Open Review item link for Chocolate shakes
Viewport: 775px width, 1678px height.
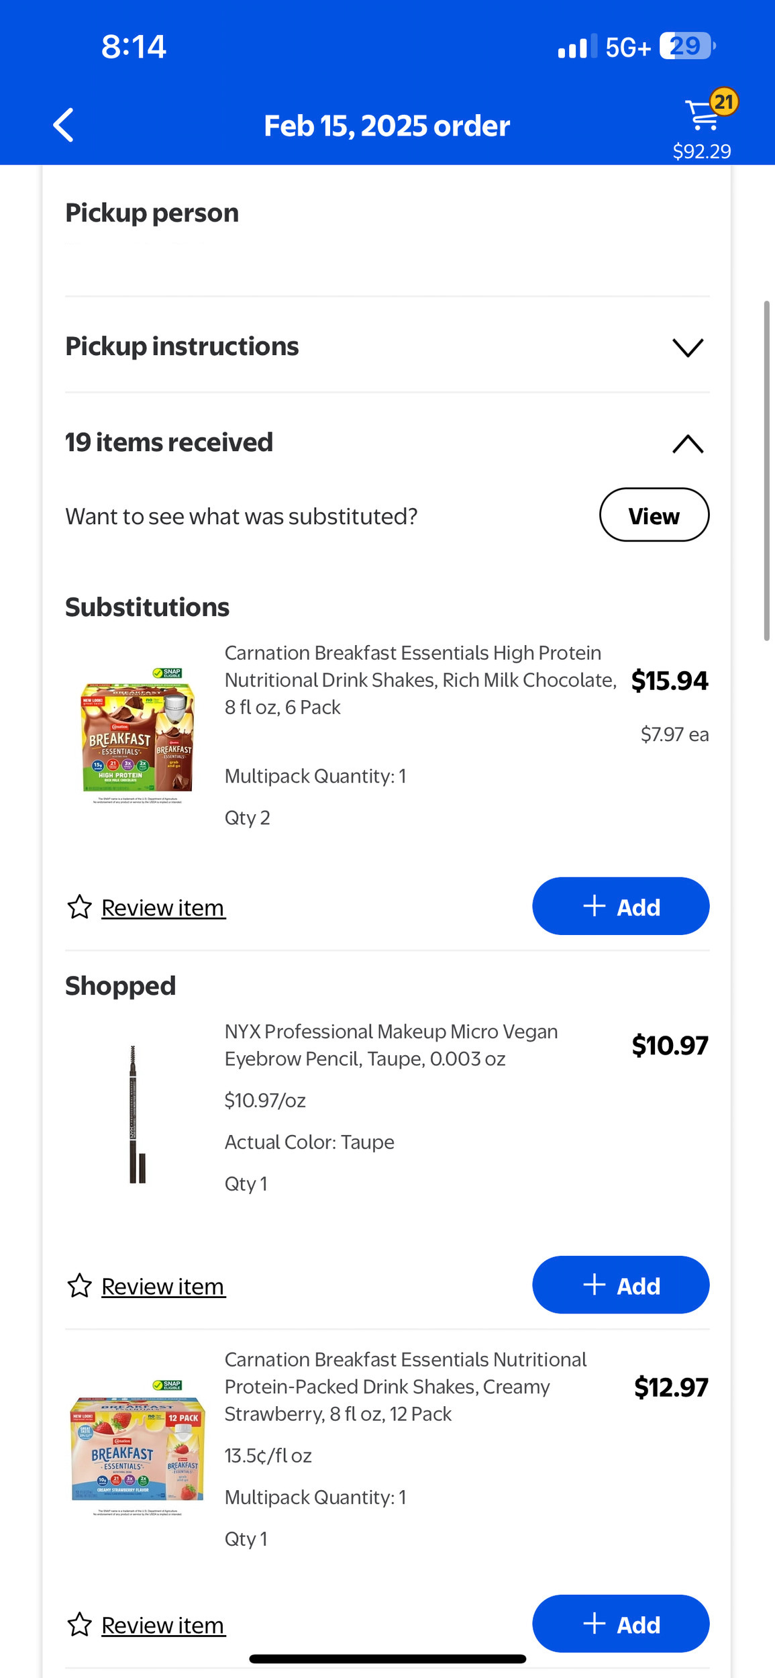(x=163, y=907)
